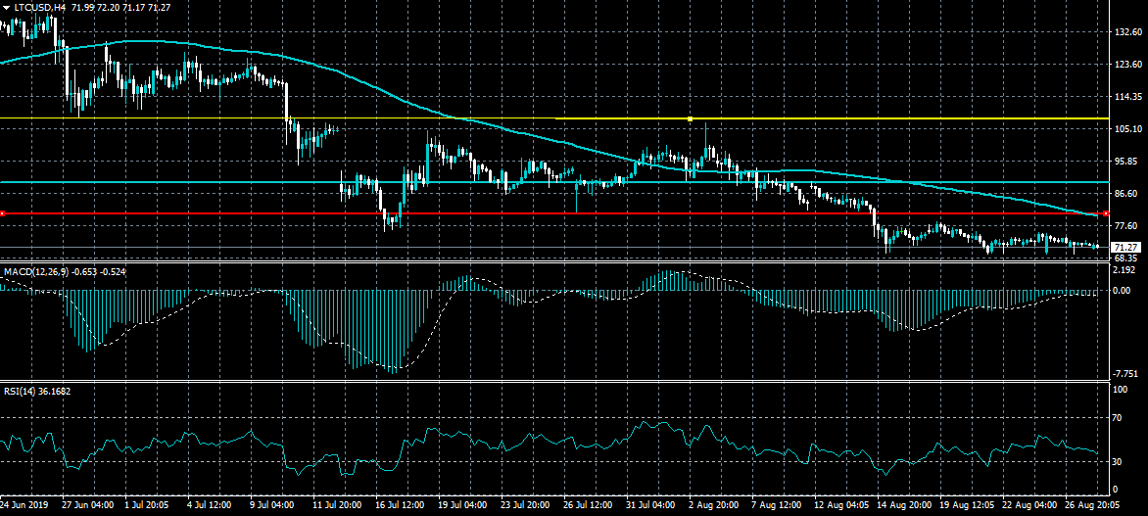Click the current price tag 71.27
The height and width of the screenshot is (516, 1148).
pyautogui.click(x=1129, y=247)
